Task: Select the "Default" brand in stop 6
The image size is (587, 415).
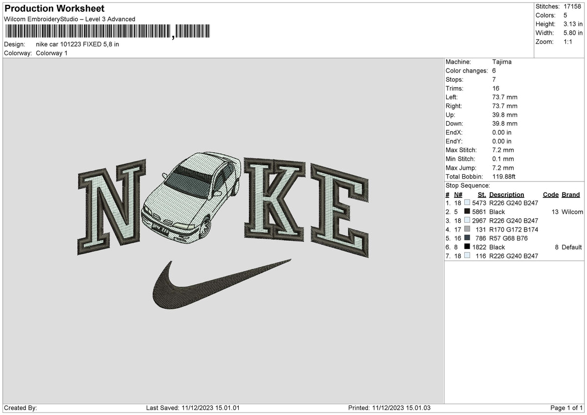Action: [x=572, y=247]
